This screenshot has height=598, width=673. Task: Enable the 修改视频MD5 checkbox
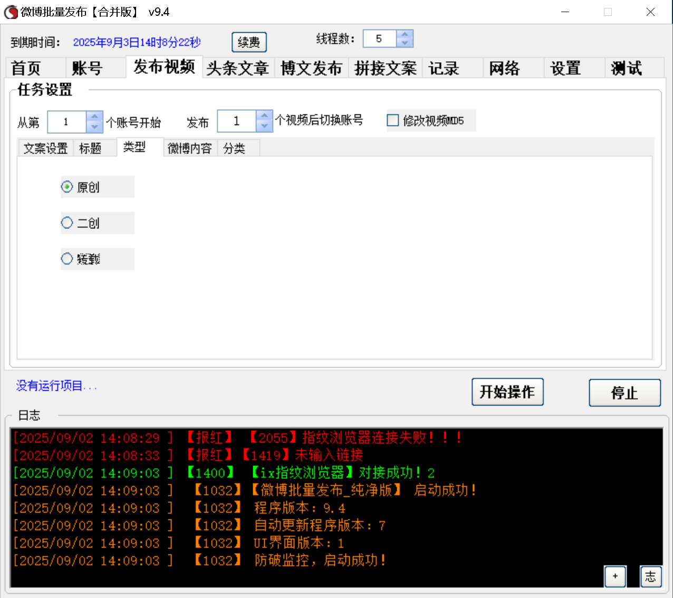click(x=393, y=120)
